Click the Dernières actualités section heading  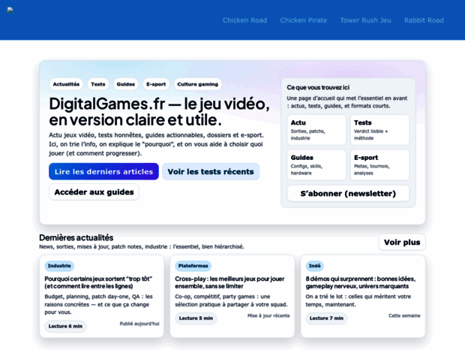(76, 237)
